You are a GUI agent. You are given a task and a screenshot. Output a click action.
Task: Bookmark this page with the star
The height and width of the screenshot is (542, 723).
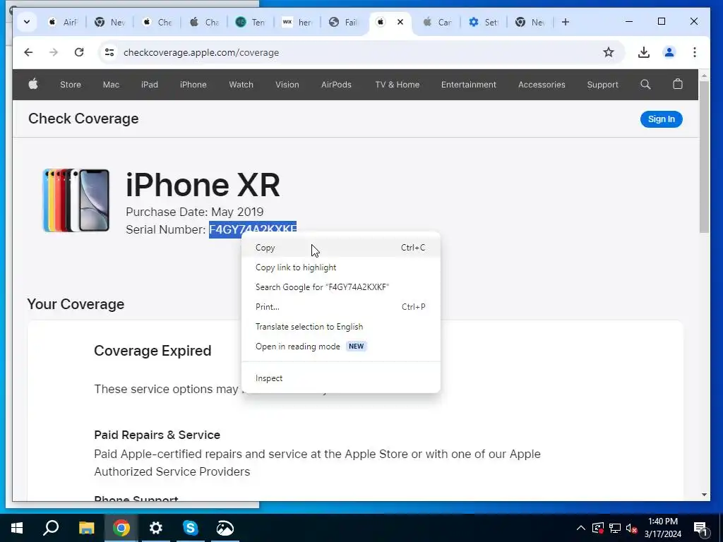[x=609, y=52]
